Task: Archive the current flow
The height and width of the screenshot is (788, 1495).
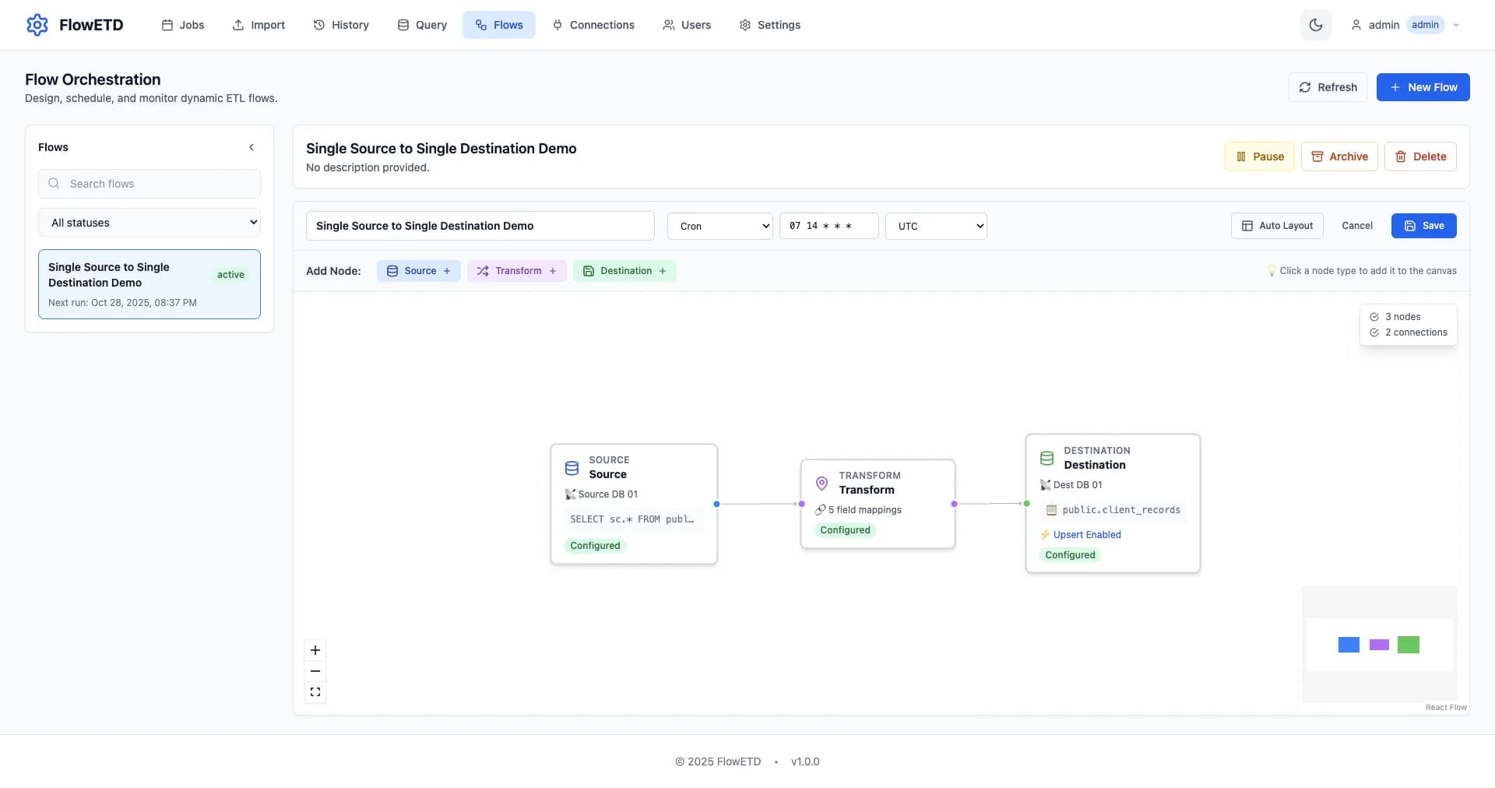Action: [x=1339, y=157]
